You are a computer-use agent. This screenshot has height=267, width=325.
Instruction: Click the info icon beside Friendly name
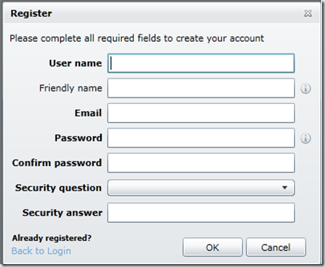tap(306, 89)
